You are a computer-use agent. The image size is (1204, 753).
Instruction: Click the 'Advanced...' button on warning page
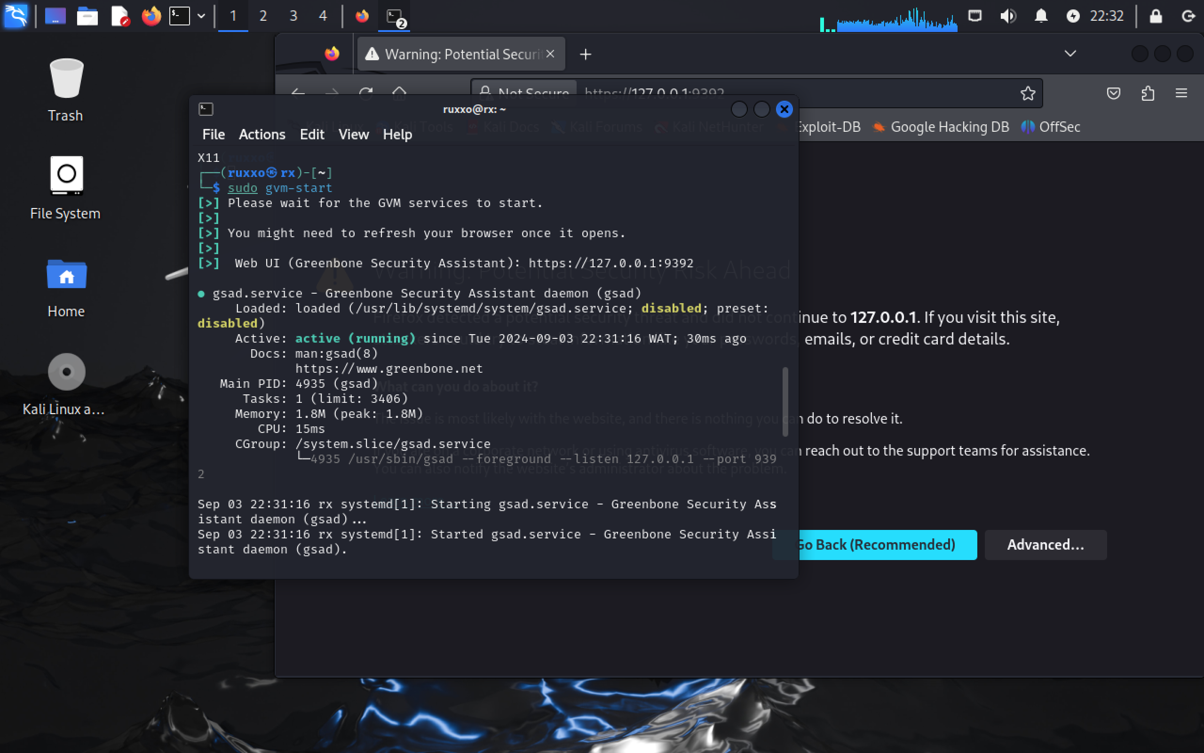1046,544
